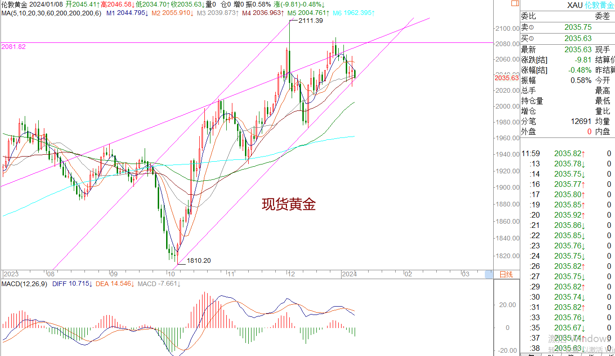Image resolution: width=615 pixels, height=356 pixels.
Task: Click the 伦敦黄金 chart title text
Action: pos(14,4)
